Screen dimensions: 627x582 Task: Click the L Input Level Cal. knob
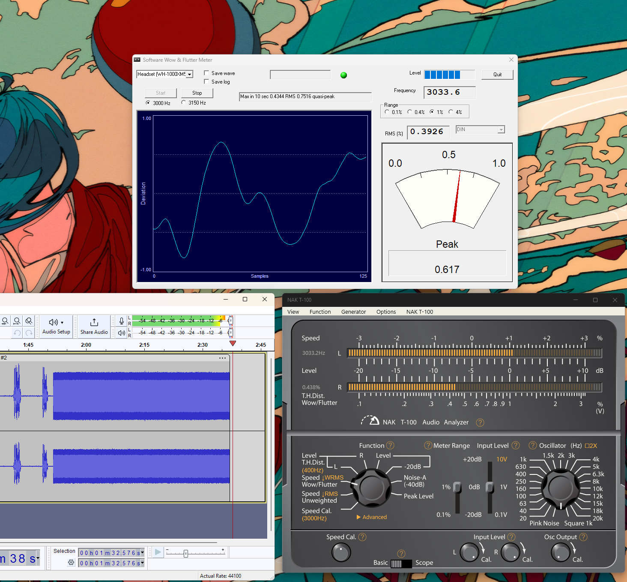click(x=469, y=552)
